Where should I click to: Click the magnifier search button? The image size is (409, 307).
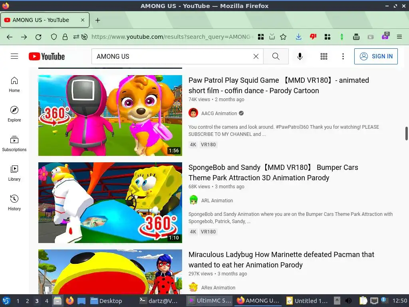[276, 56]
